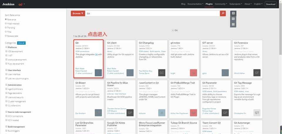Expand the Subprojects menu
The width and height of the screenshot is (282, 134).
coord(236,4)
